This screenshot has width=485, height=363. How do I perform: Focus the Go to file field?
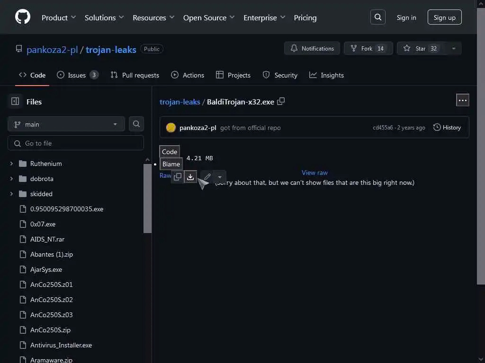(75, 143)
